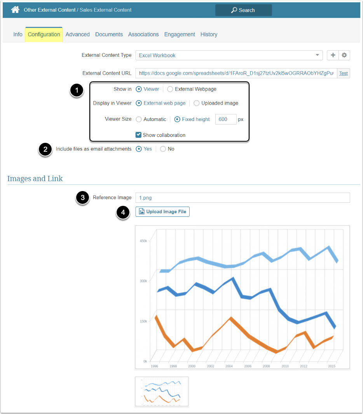Click the Search button in the header

pyautogui.click(x=243, y=10)
